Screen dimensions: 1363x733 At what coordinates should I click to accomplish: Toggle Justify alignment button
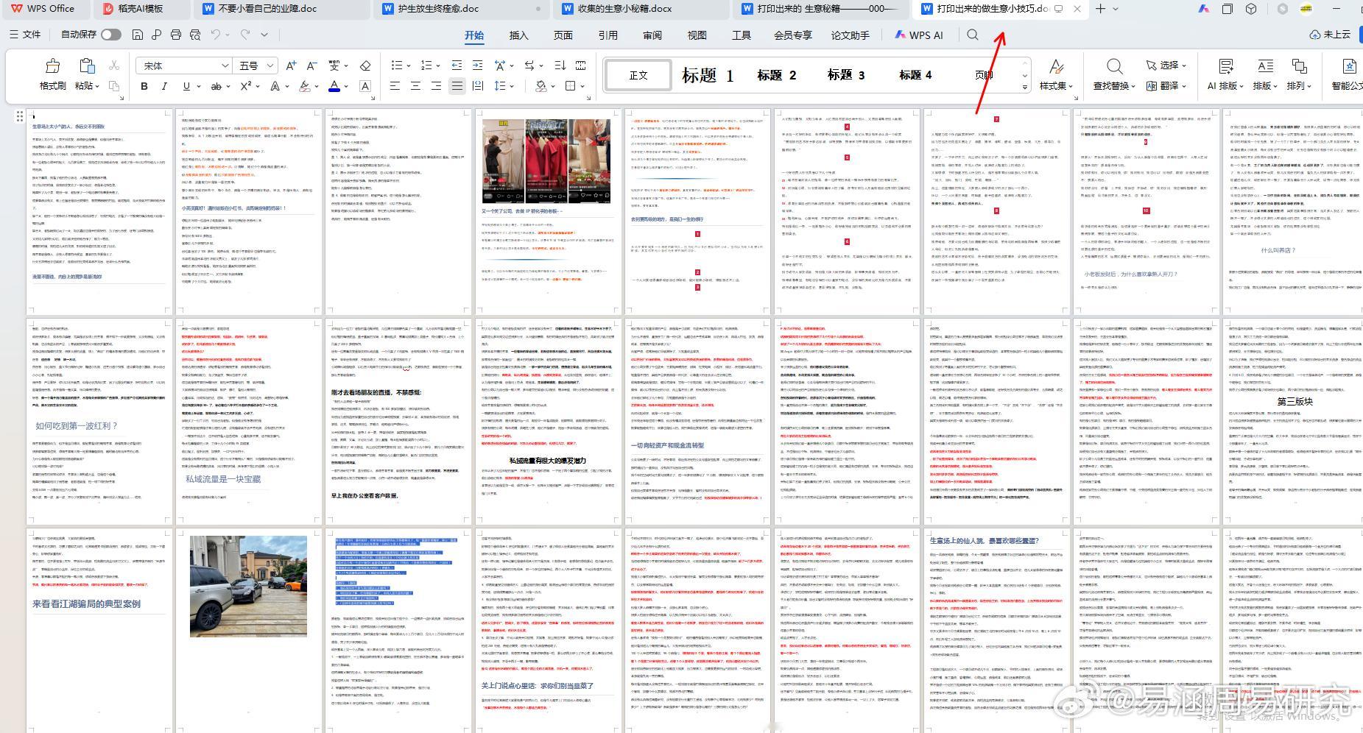tap(457, 86)
